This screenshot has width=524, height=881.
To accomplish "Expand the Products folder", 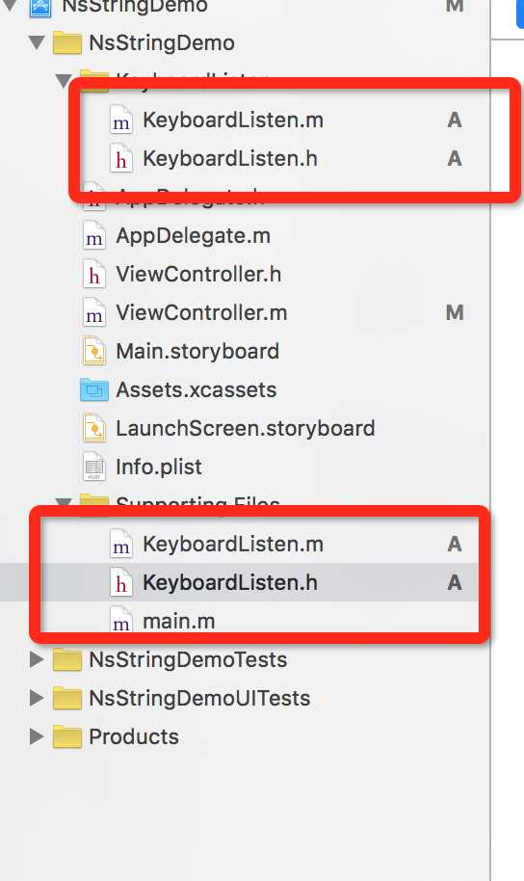I will (37, 736).
